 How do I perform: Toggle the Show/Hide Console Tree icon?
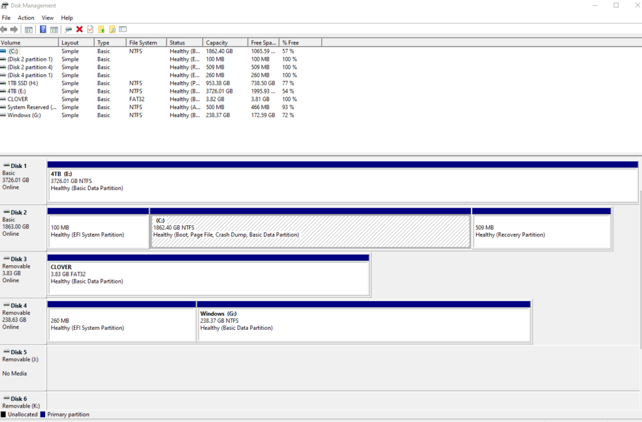(x=29, y=29)
